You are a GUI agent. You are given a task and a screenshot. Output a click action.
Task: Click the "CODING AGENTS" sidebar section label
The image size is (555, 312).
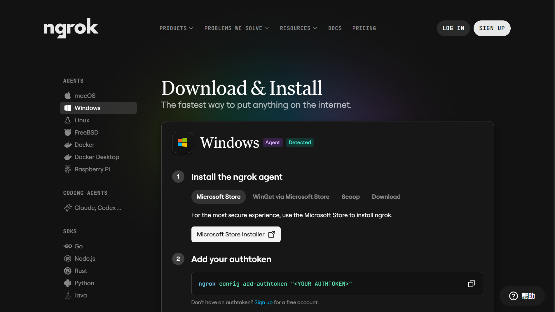(x=85, y=193)
